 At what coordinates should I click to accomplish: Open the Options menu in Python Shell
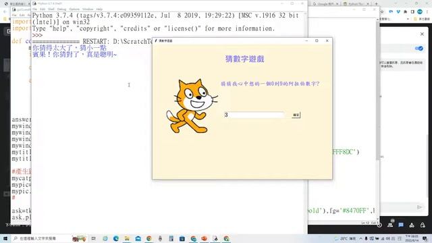tap(74, 9)
